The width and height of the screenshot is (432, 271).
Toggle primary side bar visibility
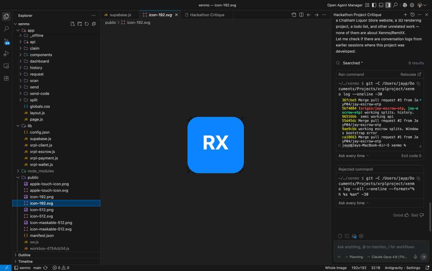tap(374, 5)
